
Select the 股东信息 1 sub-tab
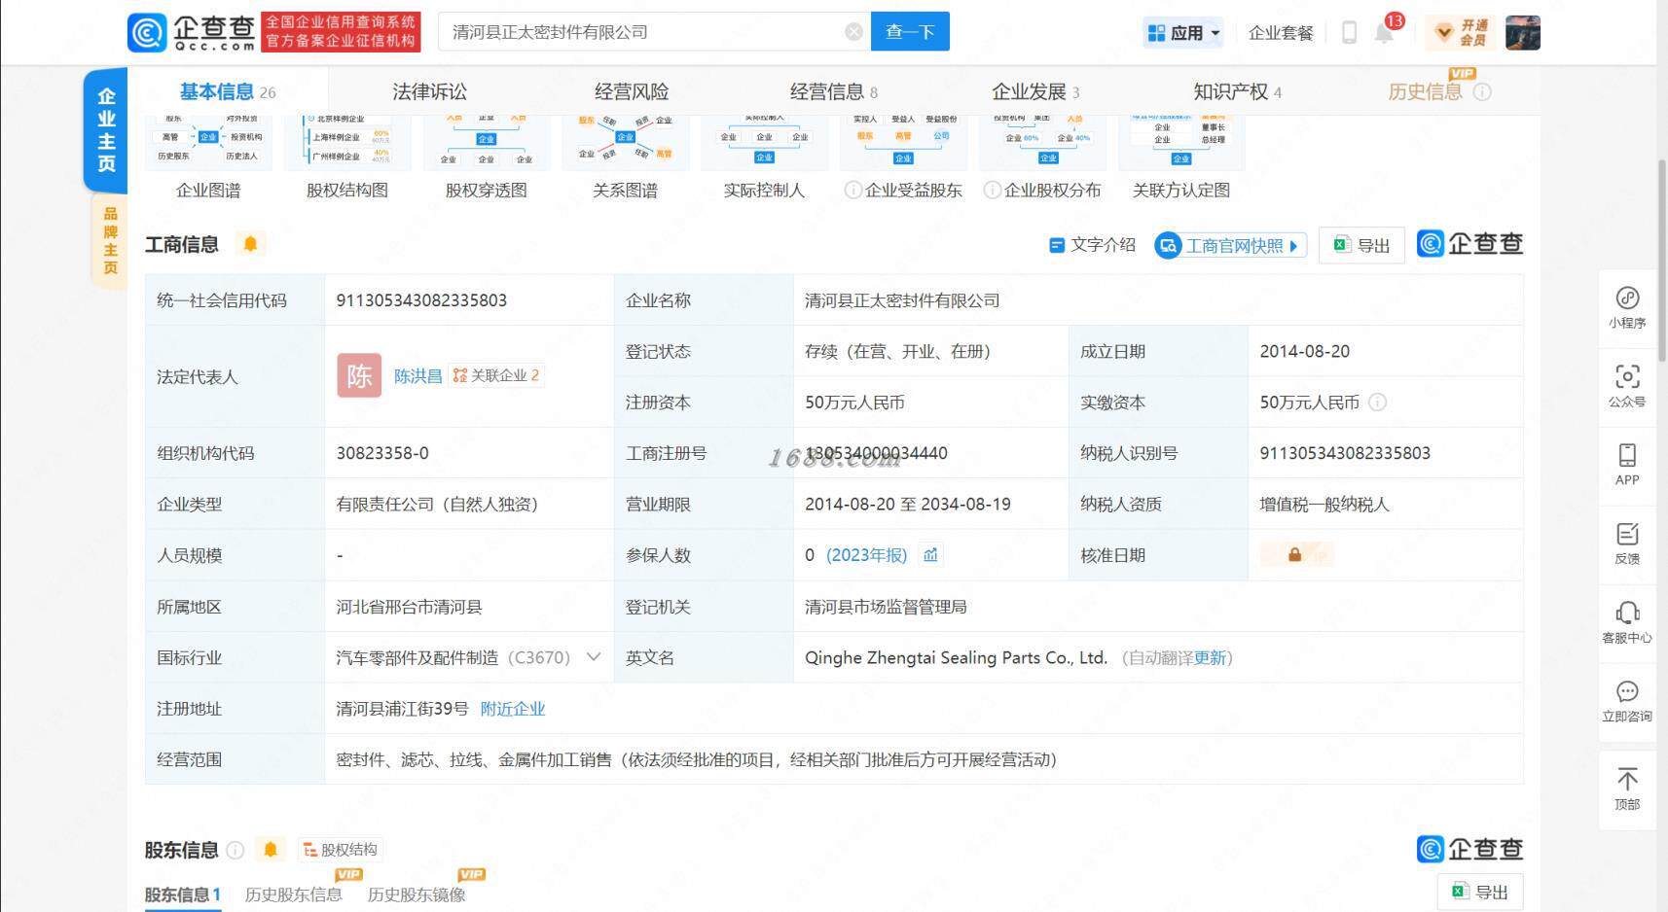pos(183,894)
